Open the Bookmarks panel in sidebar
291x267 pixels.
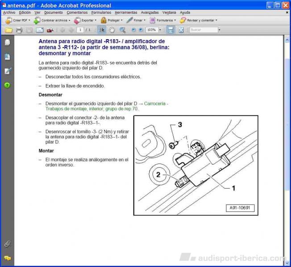tap(7, 57)
